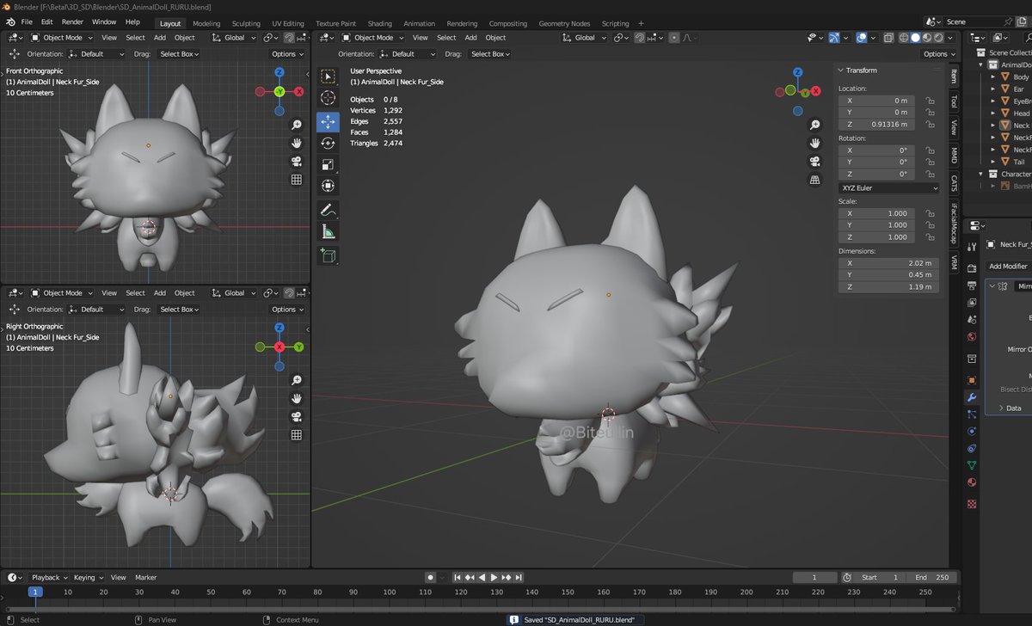Open the Keying dropdown in timeline
This screenshot has width=1032, height=626.
pyautogui.click(x=88, y=577)
